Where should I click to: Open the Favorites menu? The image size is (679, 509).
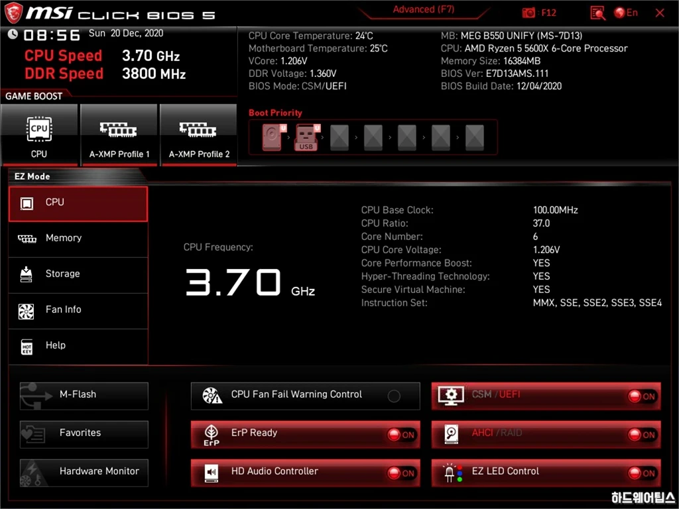coord(84,434)
